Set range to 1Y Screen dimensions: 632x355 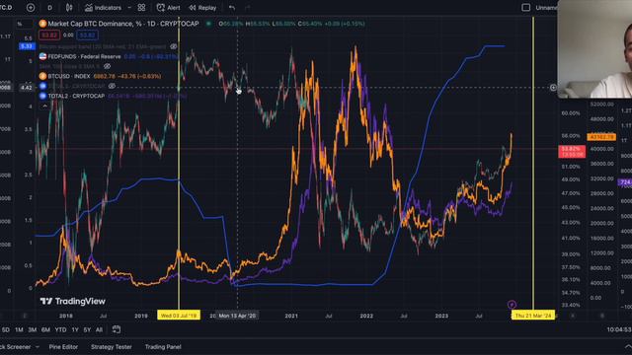75,329
